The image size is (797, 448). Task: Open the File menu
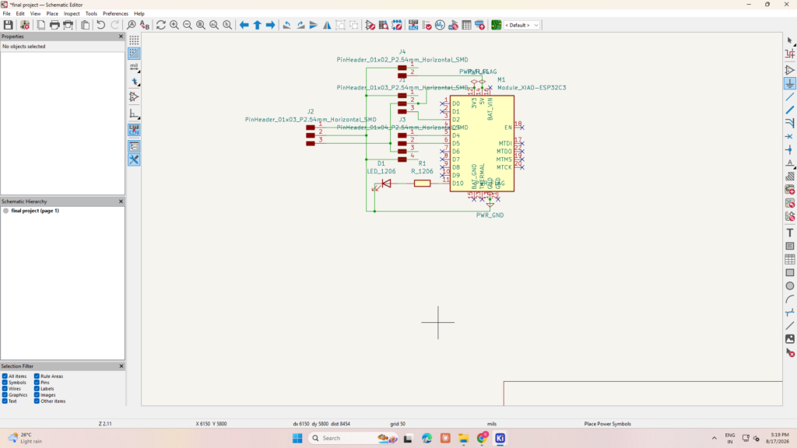(6, 14)
